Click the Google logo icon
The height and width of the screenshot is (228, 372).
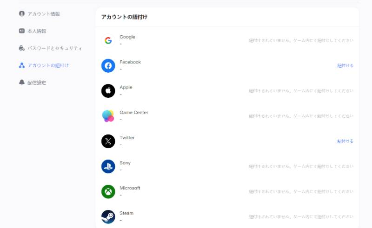[108, 40]
